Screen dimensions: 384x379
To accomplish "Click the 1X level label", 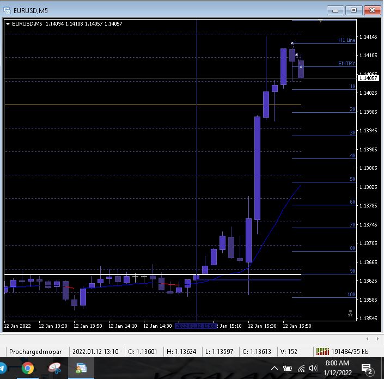I will click(x=352, y=87).
